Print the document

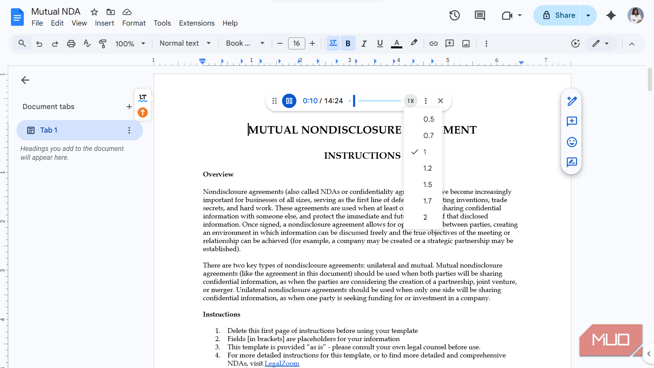71,43
